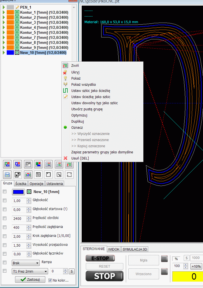Click the filled red-green-blue squares icon
Image resolution: width=203 pixels, height=288 pixels.
pos(38,164)
